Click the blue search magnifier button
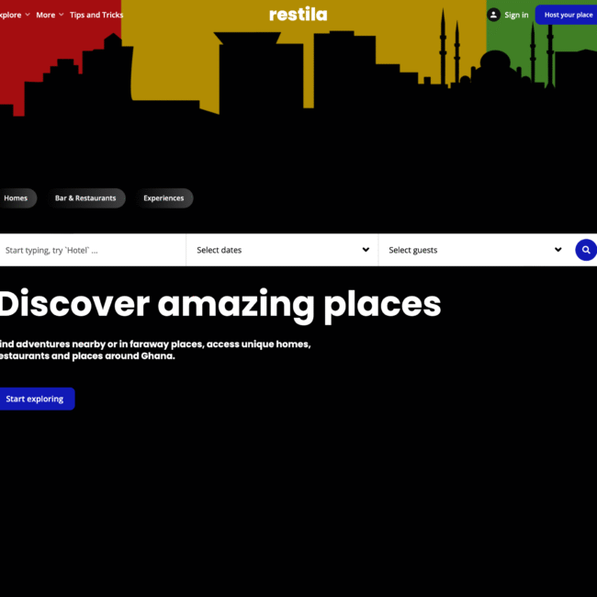This screenshot has width=597, height=597. click(x=586, y=250)
